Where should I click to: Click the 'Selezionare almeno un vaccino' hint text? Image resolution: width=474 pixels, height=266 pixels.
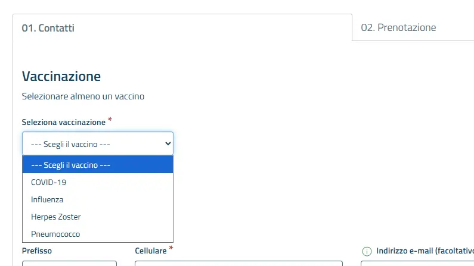pyautogui.click(x=83, y=96)
